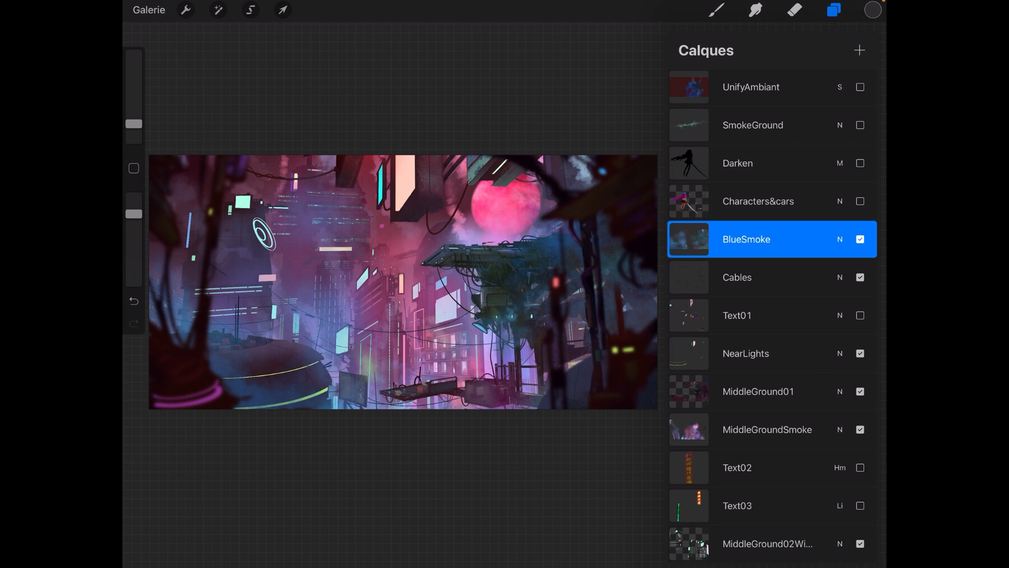Viewport: 1009px width, 568px height.
Task: Open Darken layer blend mode M
Action: coord(840,163)
